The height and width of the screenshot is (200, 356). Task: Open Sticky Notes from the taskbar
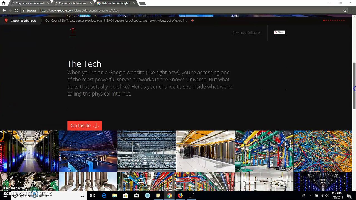point(158,196)
